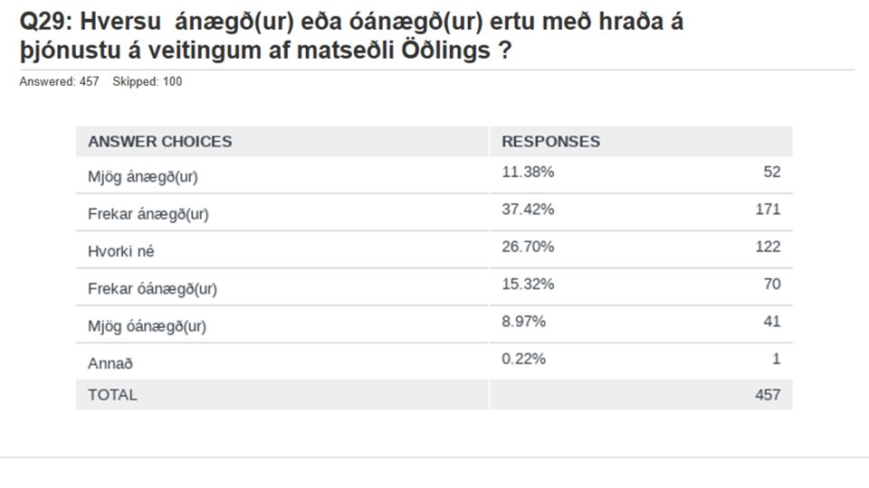Image resolution: width=869 pixels, height=488 pixels.
Task: Select the 'Frekar óánægð(ur)' row label
Action: click(x=152, y=289)
